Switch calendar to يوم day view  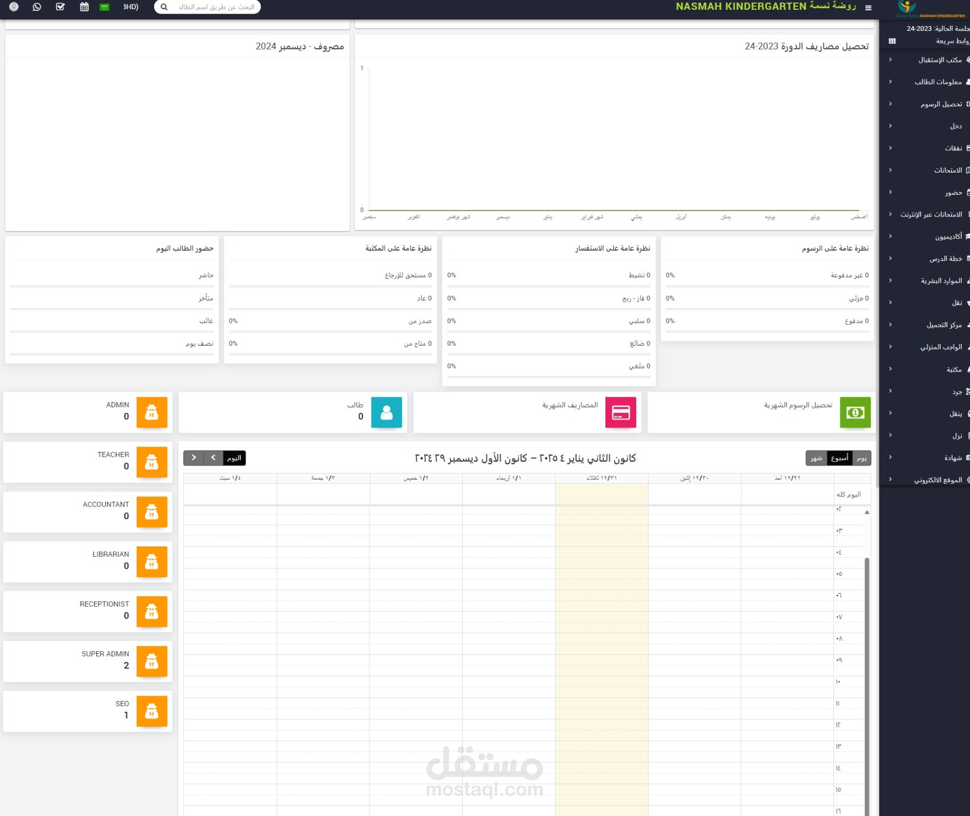tap(862, 458)
